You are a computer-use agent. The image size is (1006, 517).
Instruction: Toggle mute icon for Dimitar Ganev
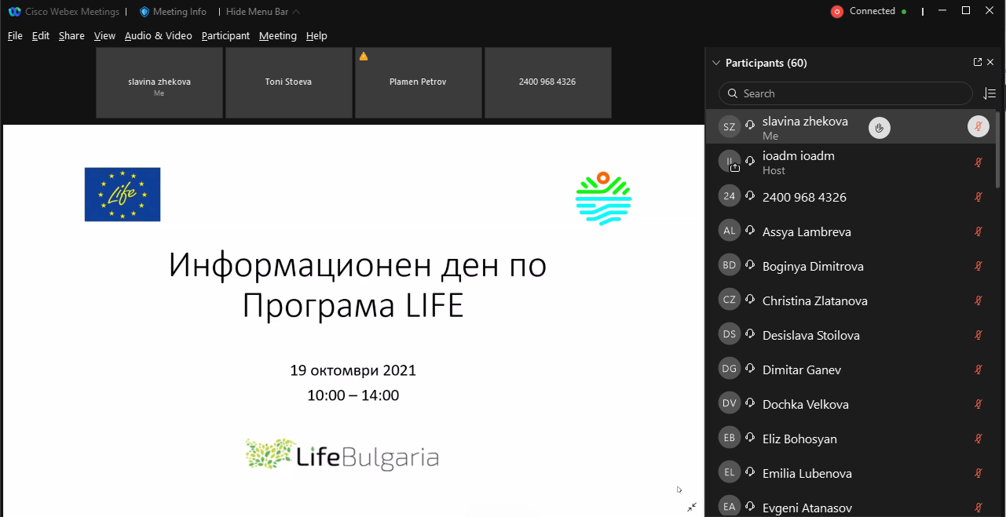click(979, 370)
